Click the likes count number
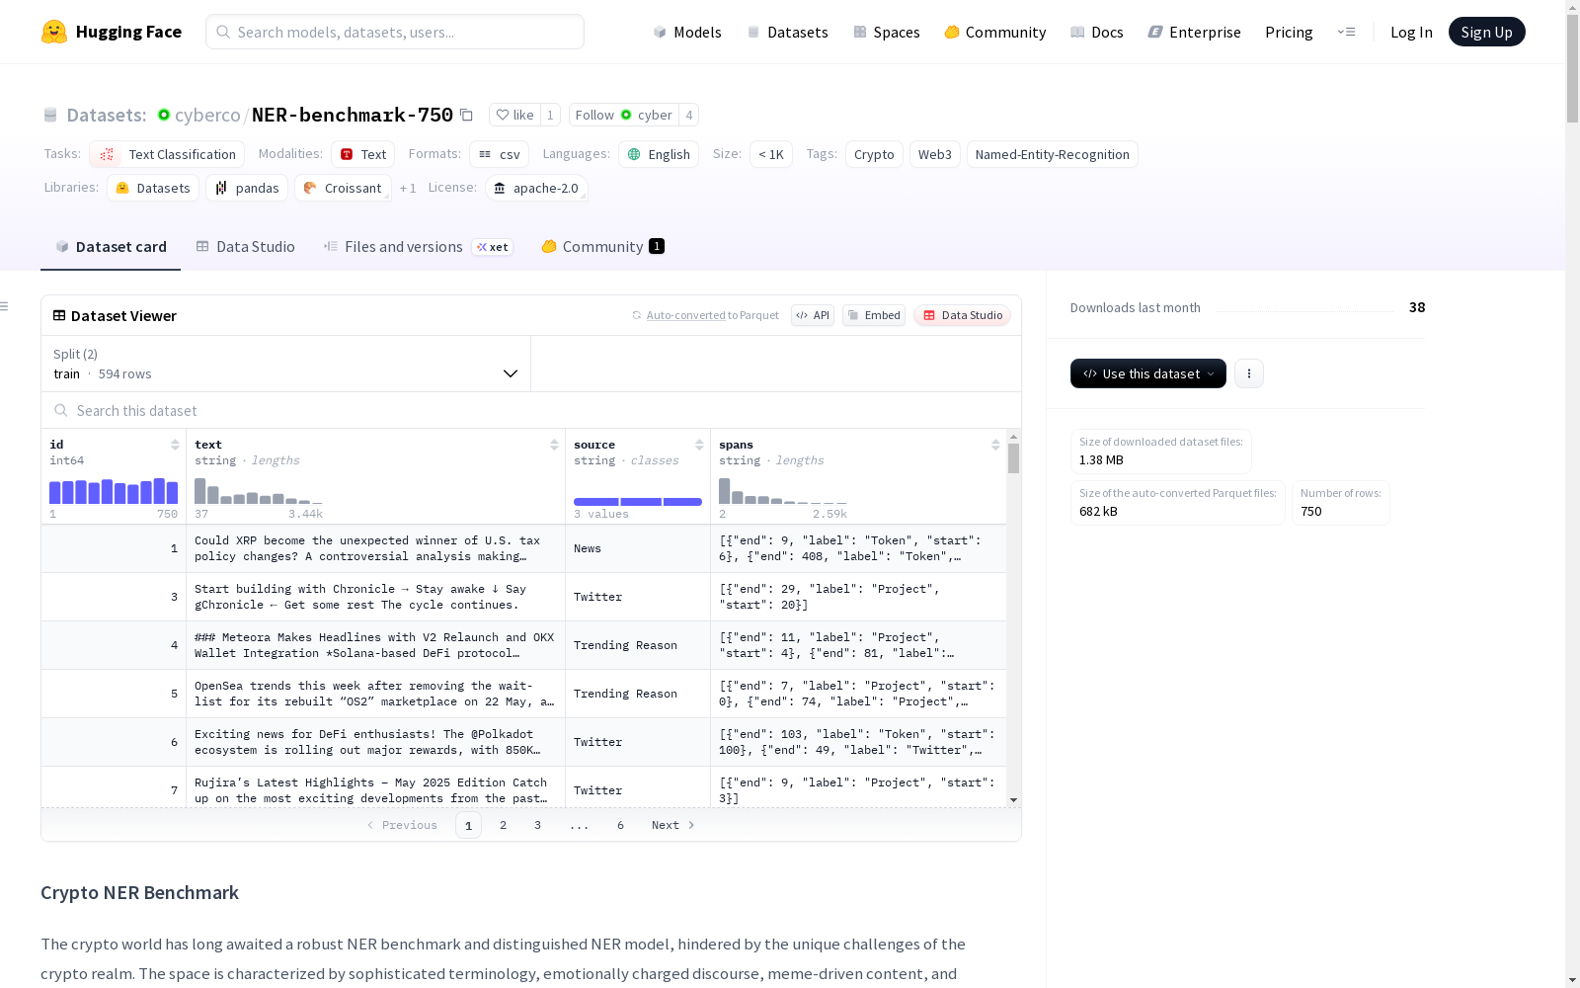This screenshot has width=1580, height=988. [550, 115]
